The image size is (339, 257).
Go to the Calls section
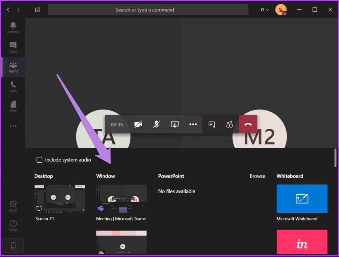pos(13,86)
